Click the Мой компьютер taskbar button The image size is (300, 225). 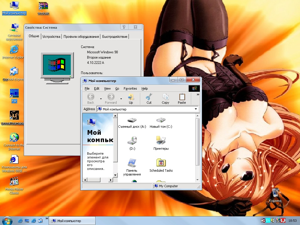tap(72, 221)
